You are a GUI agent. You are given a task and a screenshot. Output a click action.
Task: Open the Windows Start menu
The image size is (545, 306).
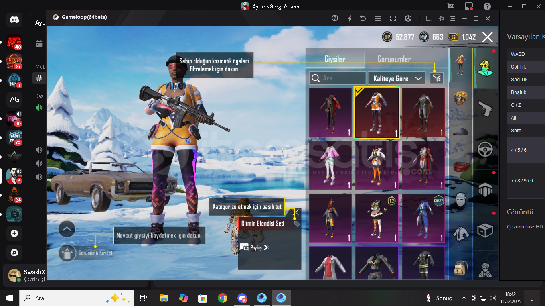(10, 298)
